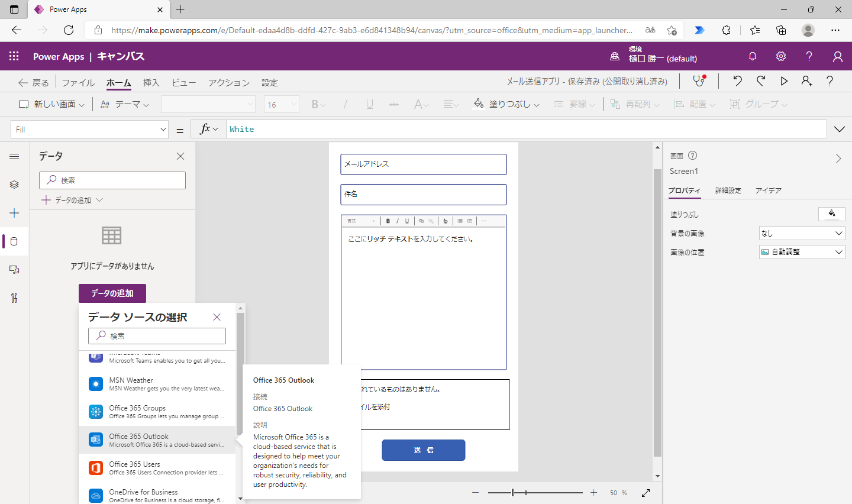The image size is (852, 504).
Task: Open the Insert plus icon in left rail
Action: [14, 213]
